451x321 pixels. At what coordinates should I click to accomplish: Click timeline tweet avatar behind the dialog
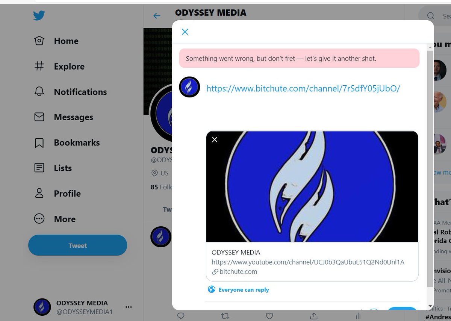pyautogui.click(x=161, y=237)
